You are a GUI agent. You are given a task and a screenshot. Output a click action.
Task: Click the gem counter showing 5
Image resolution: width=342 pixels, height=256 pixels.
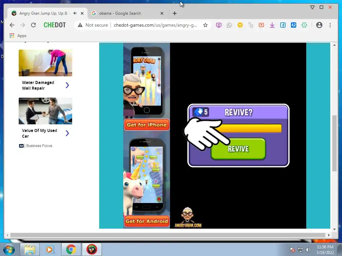201,112
